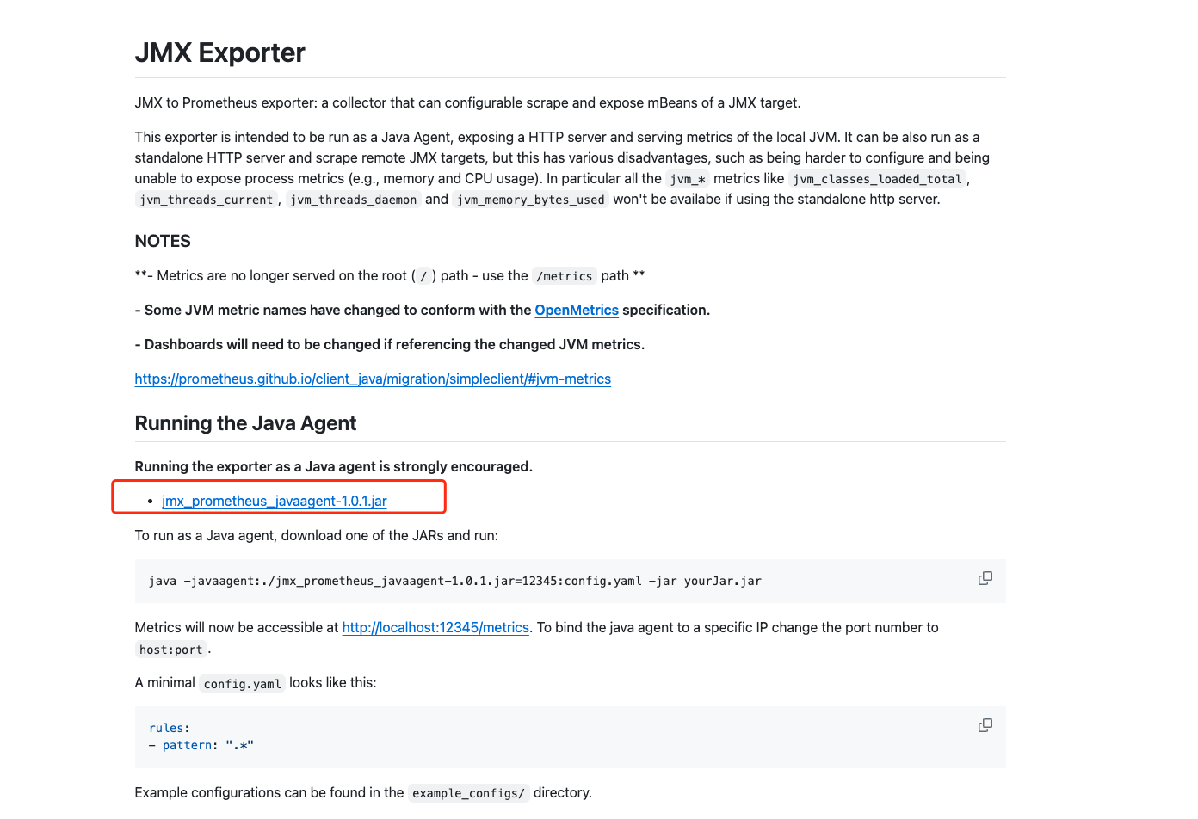Select the jvm_threads_current code span
Viewport: 1198px width, 819px height.
pos(205,199)
